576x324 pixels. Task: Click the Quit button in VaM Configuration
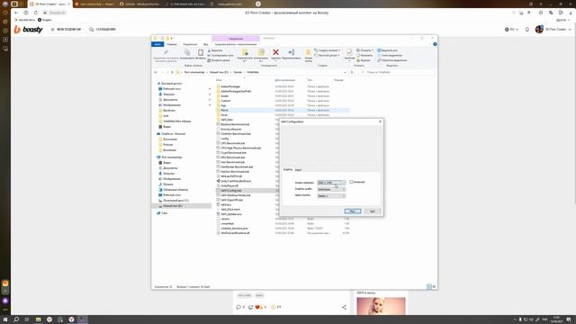point(372,211)
